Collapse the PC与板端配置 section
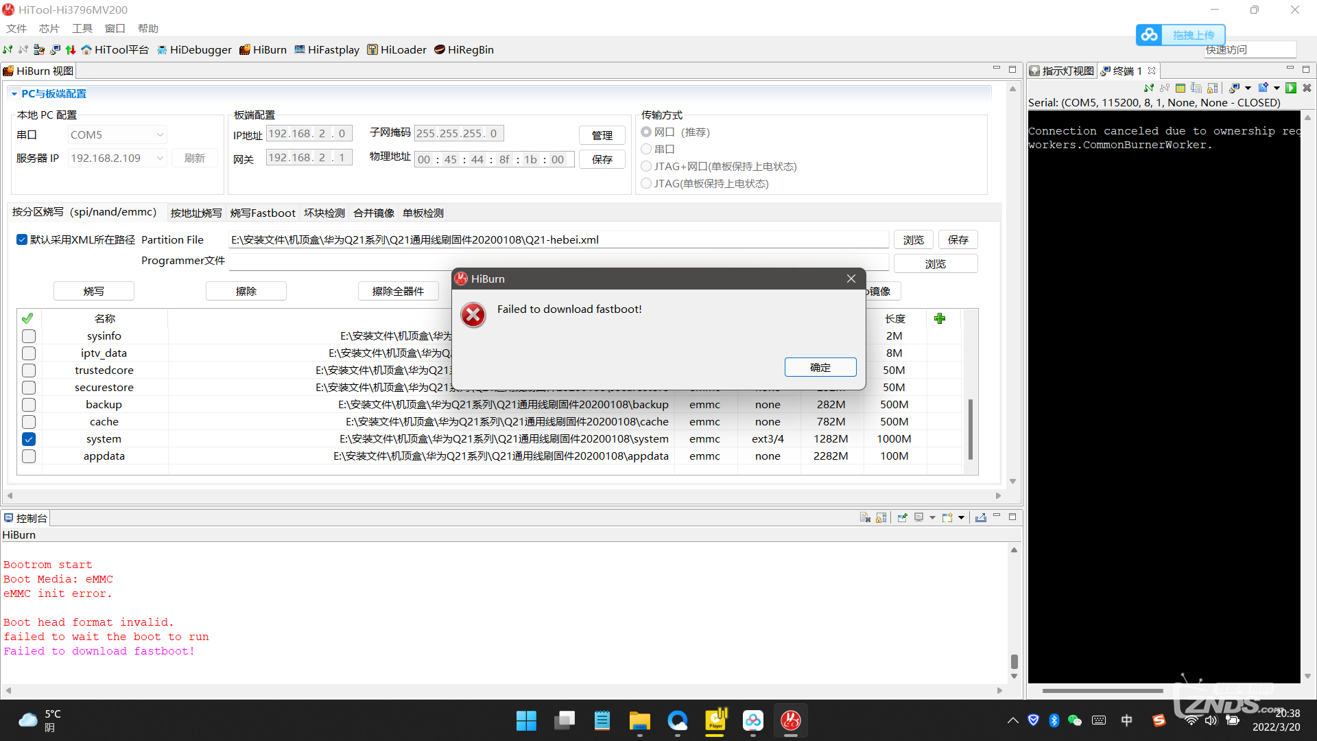The height and width of the screenshot is (741, 1317). pyautogui.click(x=14, y=94)
